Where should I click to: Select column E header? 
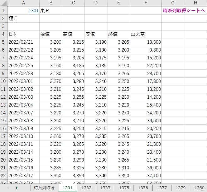(118, 3)
